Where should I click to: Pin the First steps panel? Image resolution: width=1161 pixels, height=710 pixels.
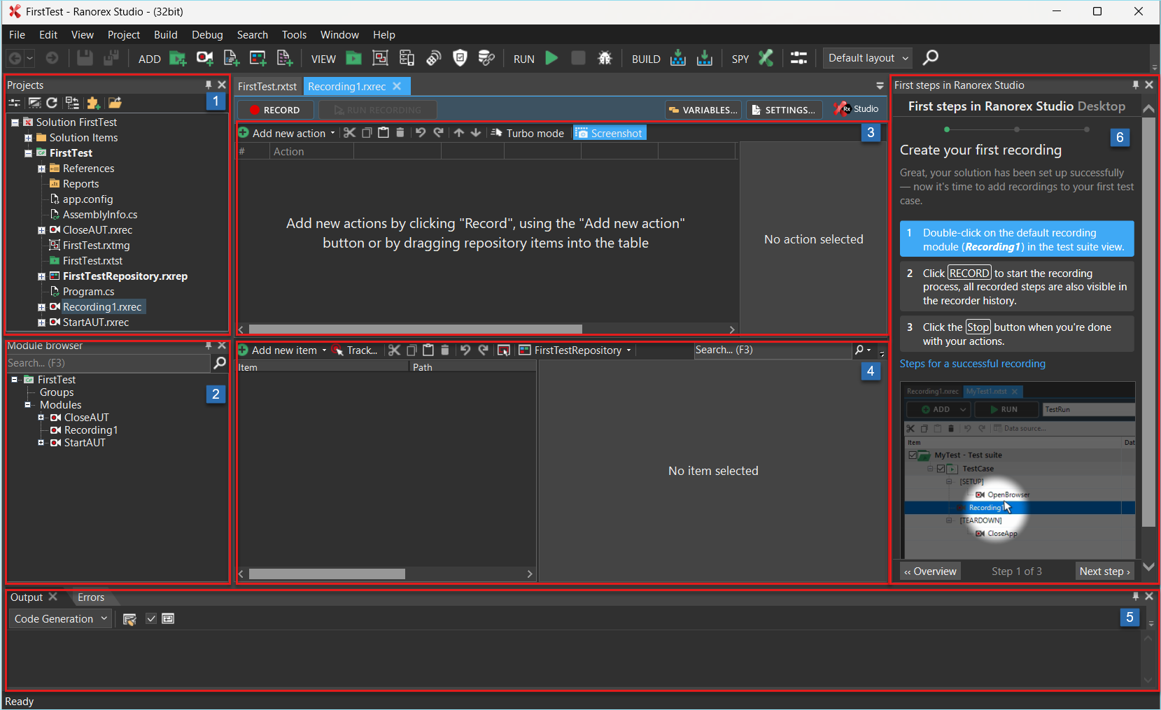pyautogui.click(x=1136, y=85)
